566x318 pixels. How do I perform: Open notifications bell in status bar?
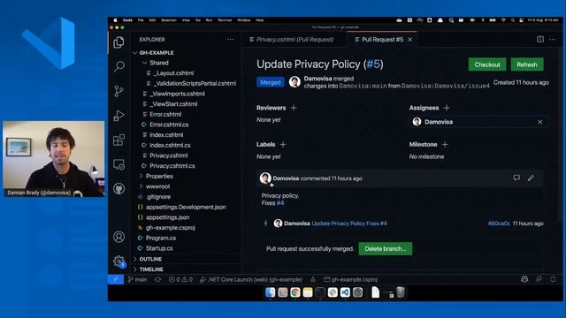(553, 279)
